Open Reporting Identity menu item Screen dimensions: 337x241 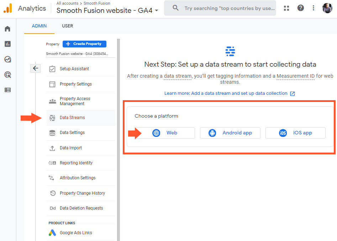pos(81,163)
